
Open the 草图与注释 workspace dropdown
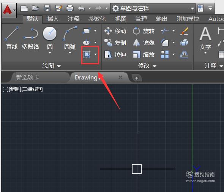pyautogui.click(x=153, y=8)
